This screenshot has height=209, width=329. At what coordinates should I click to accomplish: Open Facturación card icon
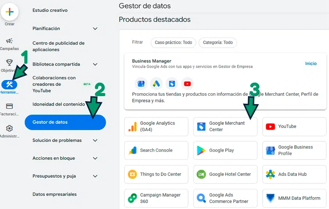(9, 106)
